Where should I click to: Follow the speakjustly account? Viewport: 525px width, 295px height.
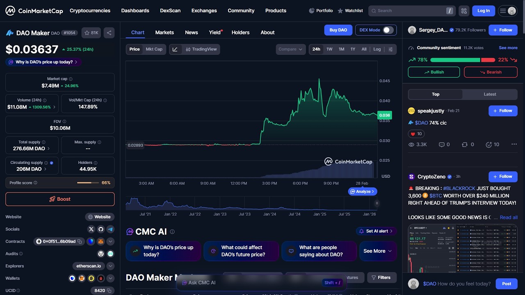click(x=503, y=111)
